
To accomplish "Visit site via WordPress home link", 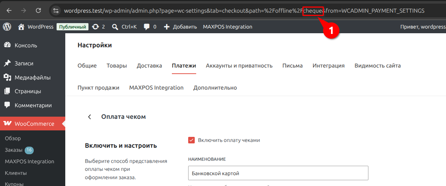I will click(x=36, y=27).
